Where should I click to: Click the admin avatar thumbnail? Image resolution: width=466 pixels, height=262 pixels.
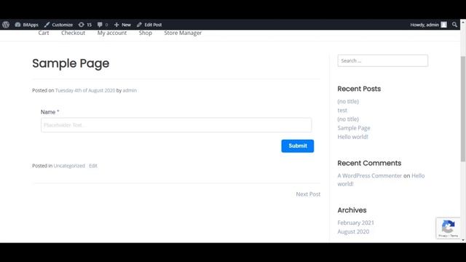443,25
